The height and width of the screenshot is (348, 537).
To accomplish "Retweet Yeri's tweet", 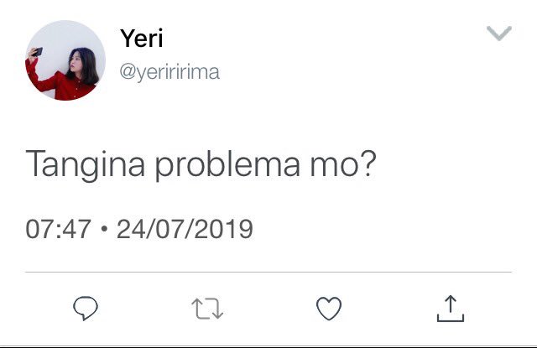I will (207, 309).
